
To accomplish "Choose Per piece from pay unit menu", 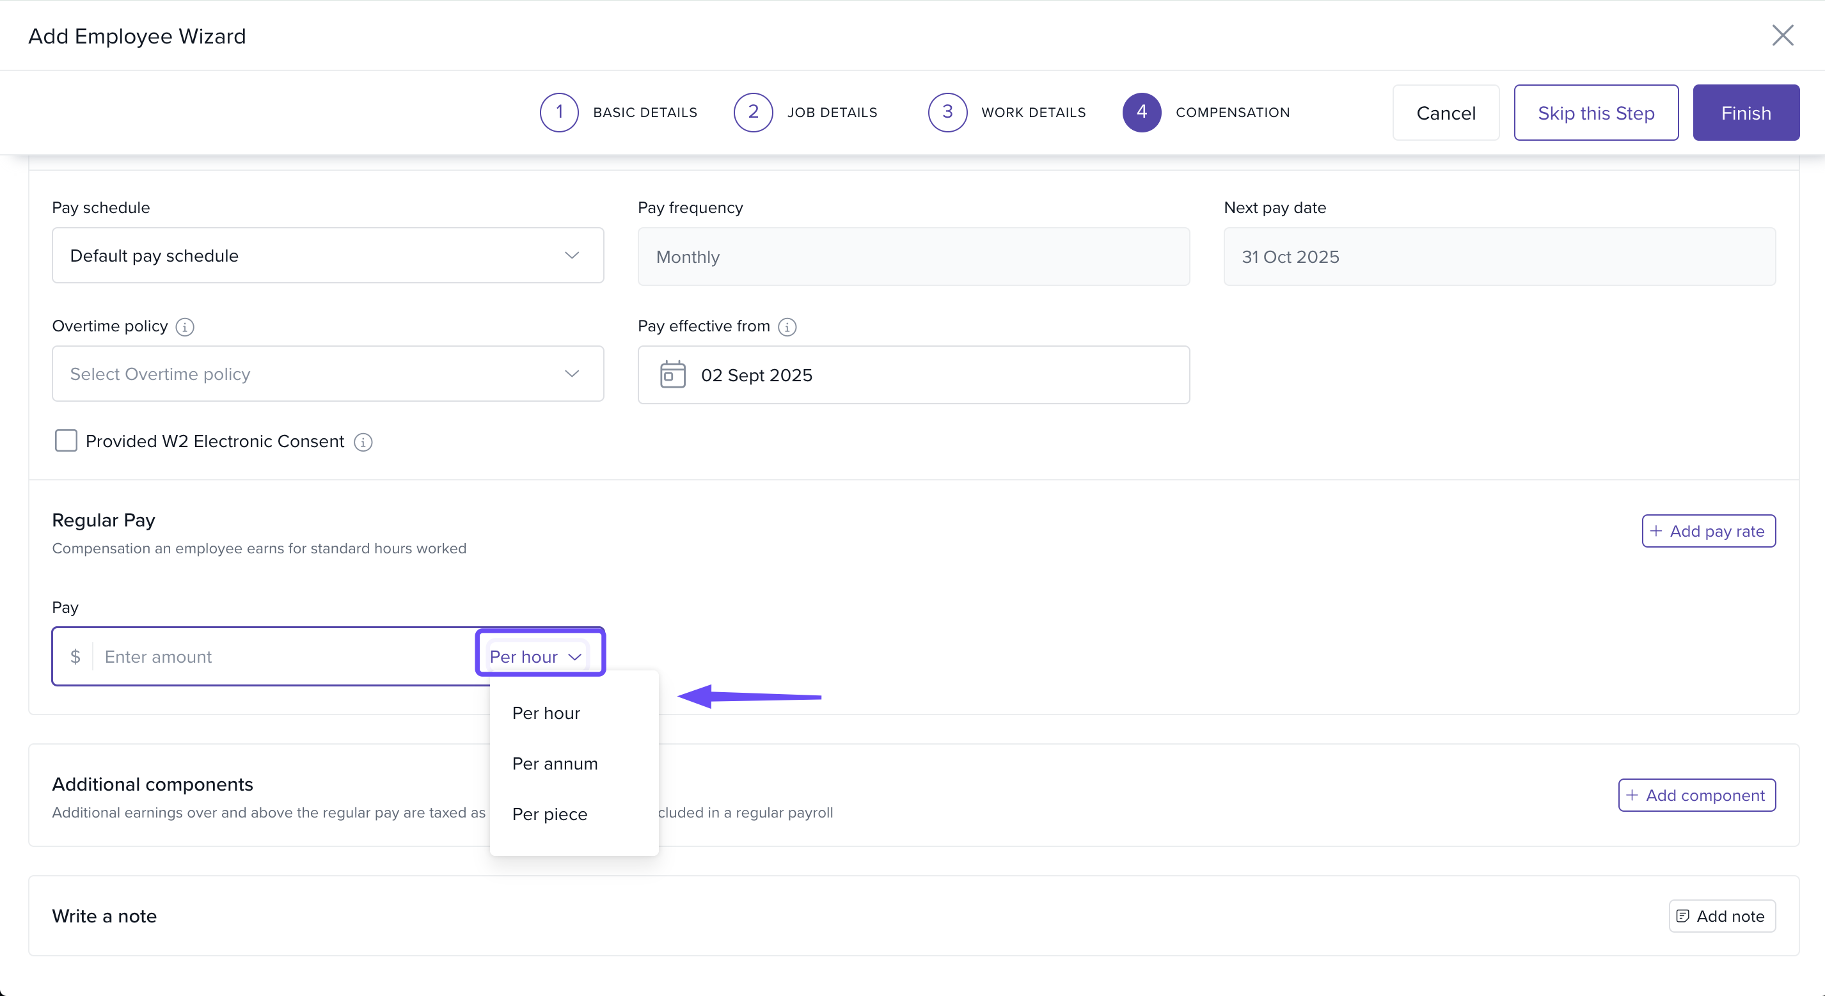I will pos(549,814).
